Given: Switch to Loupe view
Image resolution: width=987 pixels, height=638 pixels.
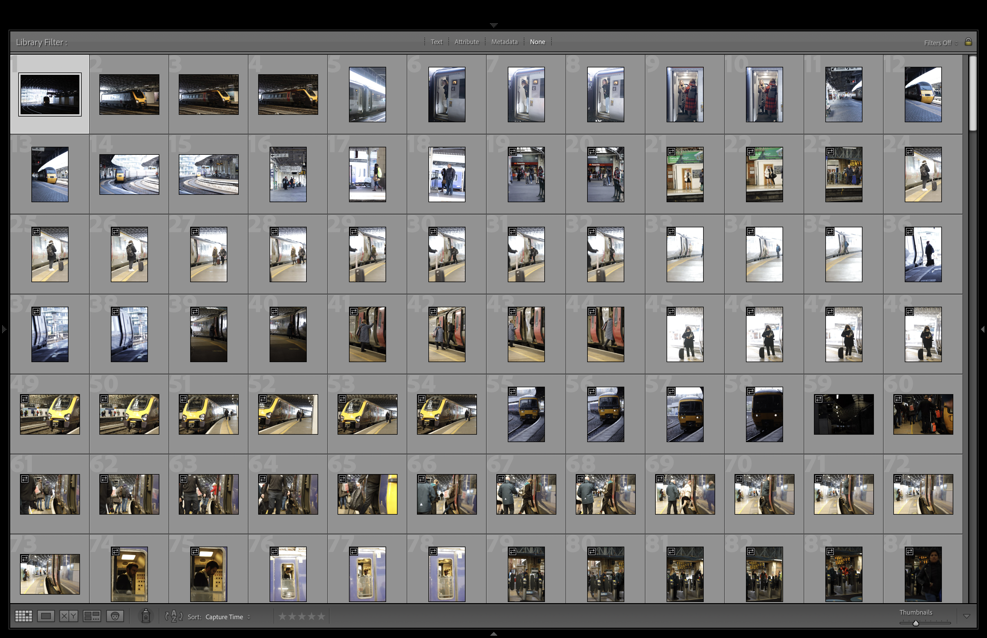Looking at the screenshot, I should (x=46, y=616).
